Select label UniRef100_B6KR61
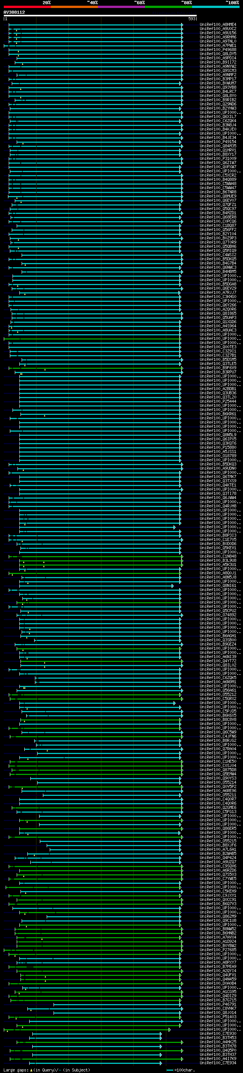 pos(218,414)
